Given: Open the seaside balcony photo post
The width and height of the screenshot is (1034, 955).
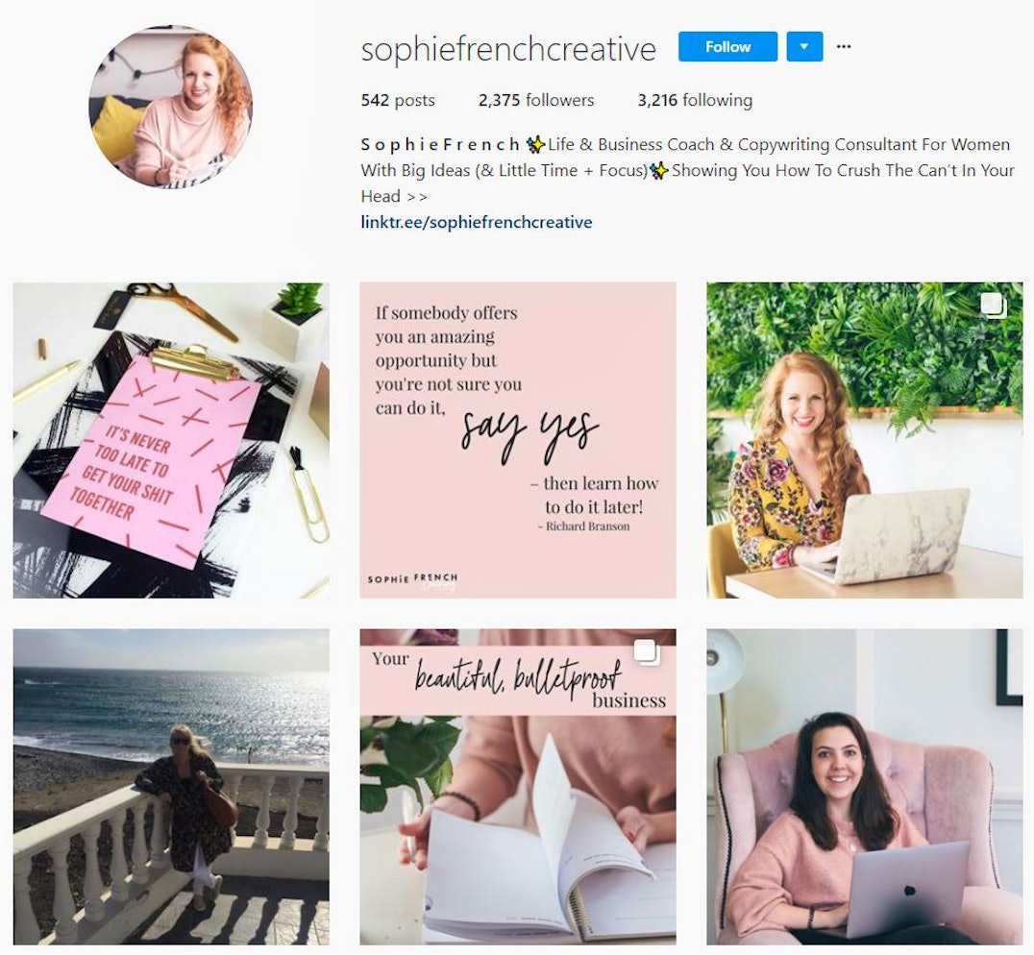Looking at the screenshot, I should tap(171, 786).
